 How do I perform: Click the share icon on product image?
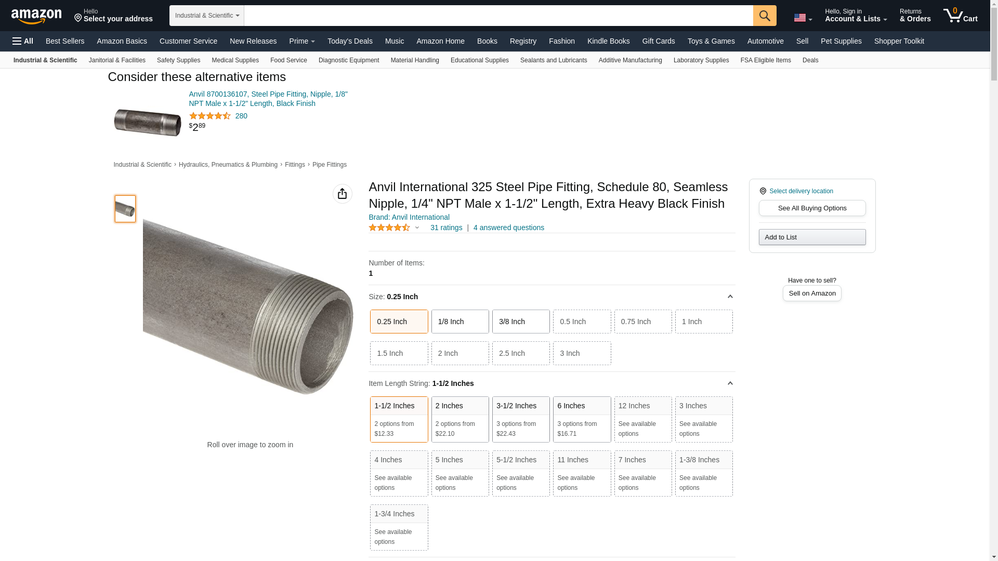342,194
